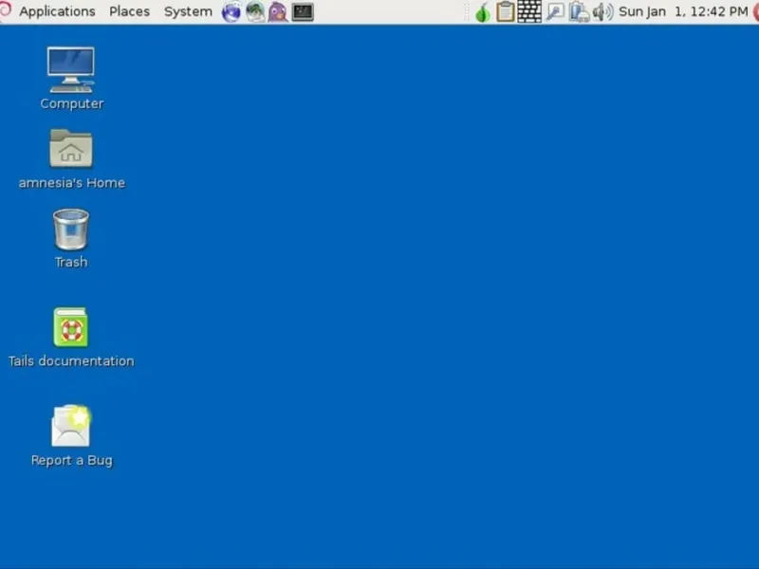Open the Terminal launcher in the panel
This screenshot has width=759, height=569.
(303, 12)
